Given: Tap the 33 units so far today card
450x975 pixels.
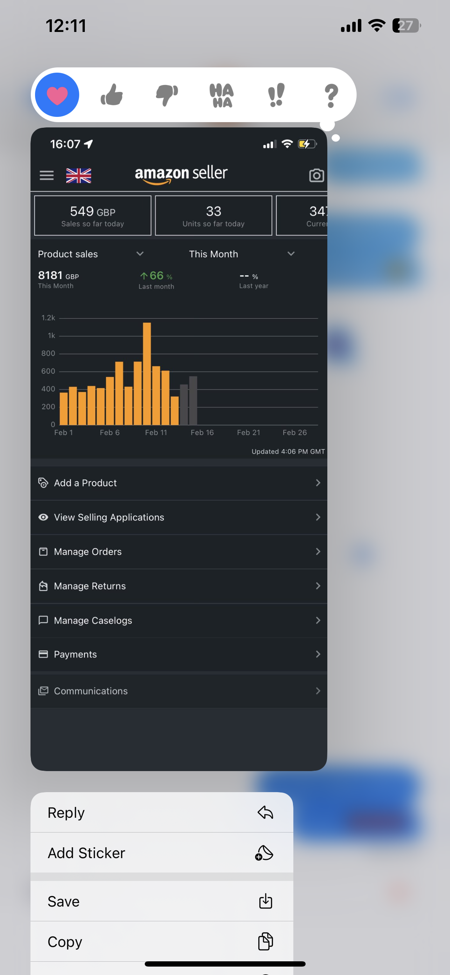Looking at the screenshot, I should [213, 215].
